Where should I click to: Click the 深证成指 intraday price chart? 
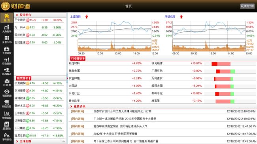[209, 30]
